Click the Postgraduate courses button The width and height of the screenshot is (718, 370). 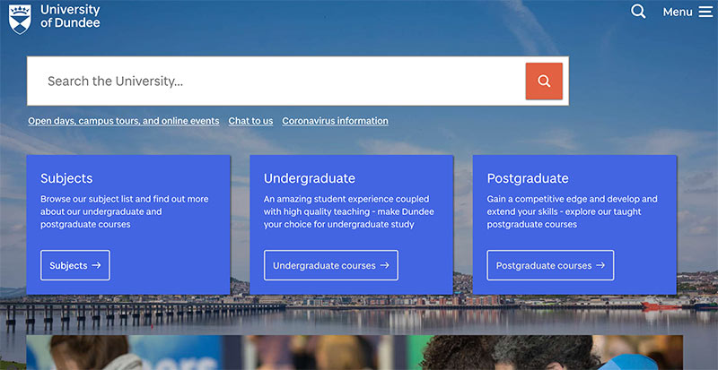(x=550, y=265)
